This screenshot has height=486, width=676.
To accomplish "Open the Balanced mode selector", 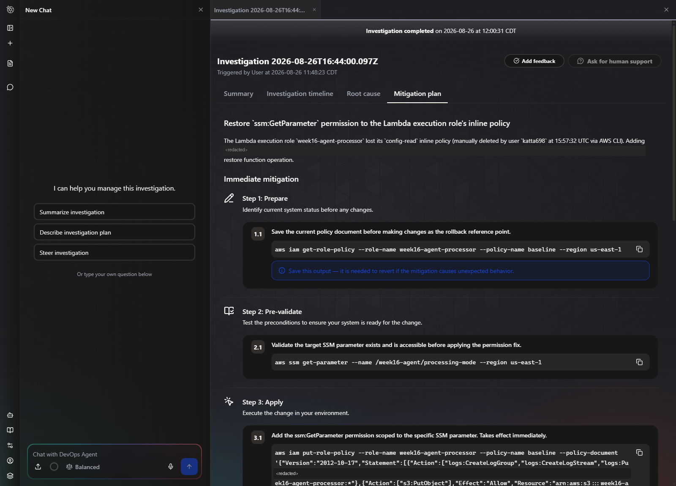I will coord(83,467).
